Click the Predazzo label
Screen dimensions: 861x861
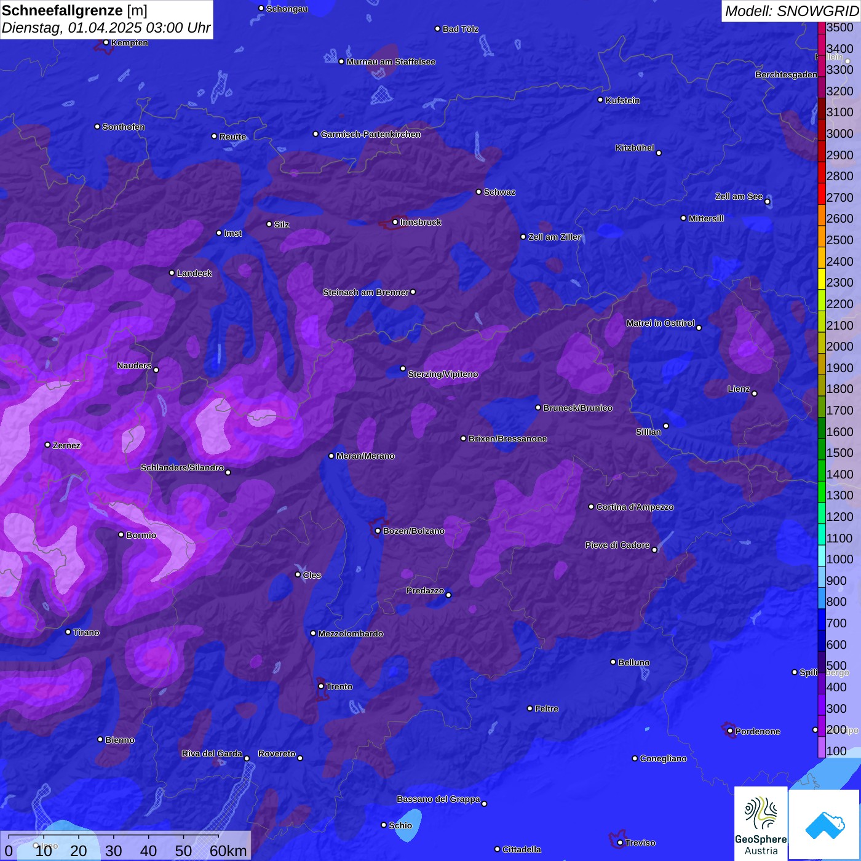point(425,590)
